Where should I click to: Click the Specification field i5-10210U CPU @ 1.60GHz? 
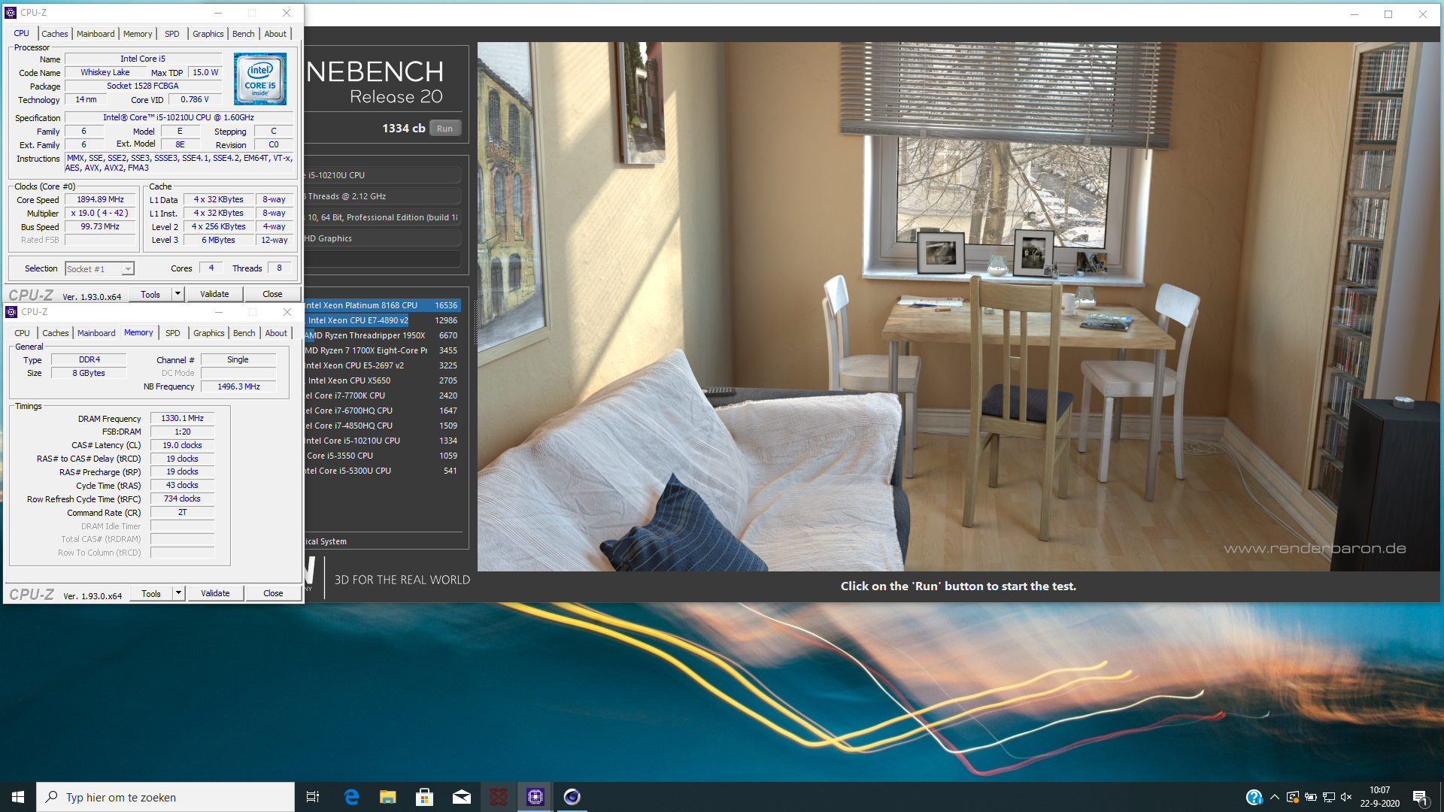tap(179, 117)
